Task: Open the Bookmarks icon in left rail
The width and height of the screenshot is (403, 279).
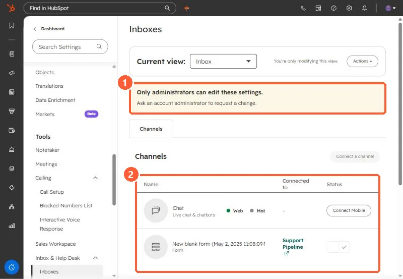Action: pyautogui.click(x=12, y=26)
